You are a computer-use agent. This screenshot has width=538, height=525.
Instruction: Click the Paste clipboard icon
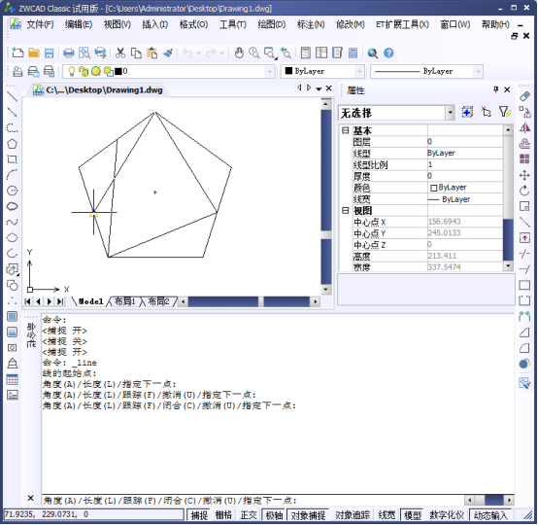(x=152, y=52)
